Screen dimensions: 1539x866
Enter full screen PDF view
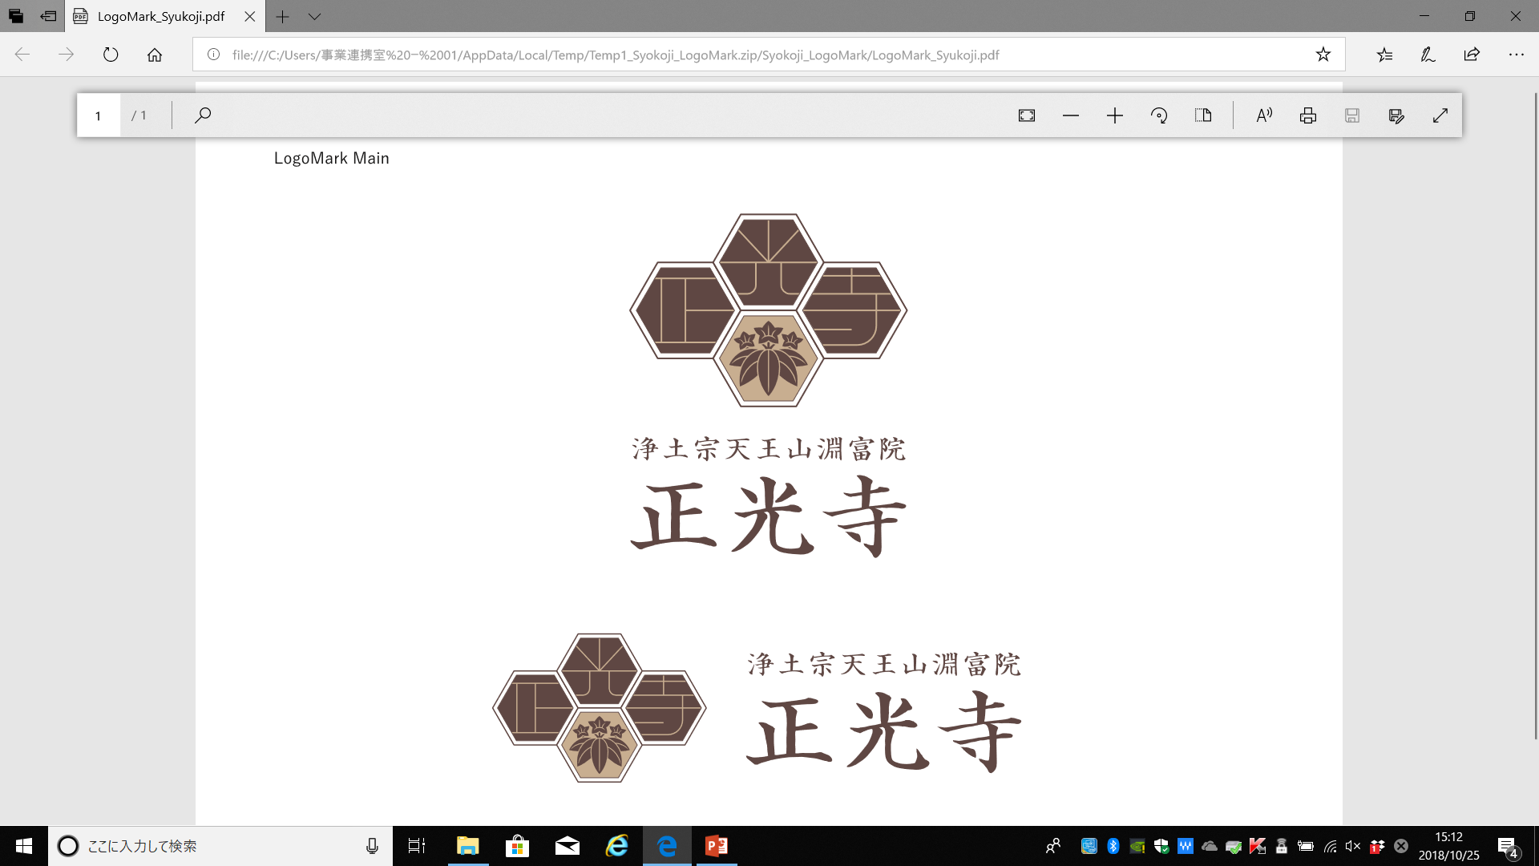click(1440, 115)
